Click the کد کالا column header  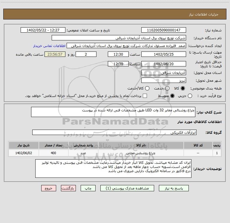point(198,145)
